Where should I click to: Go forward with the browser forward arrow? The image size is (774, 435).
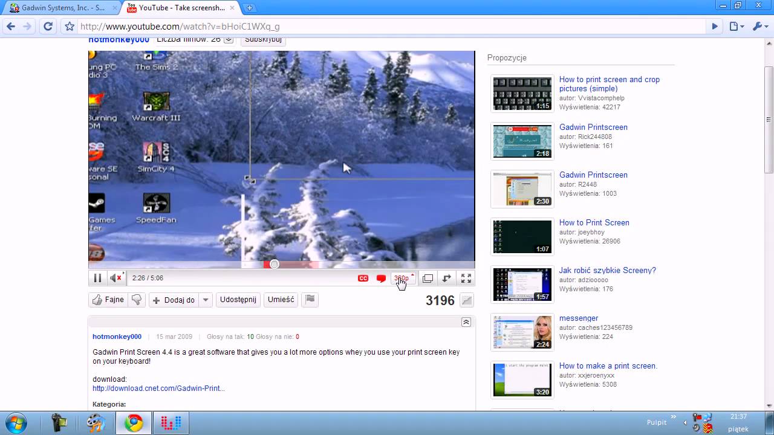(x=27, y=27)
